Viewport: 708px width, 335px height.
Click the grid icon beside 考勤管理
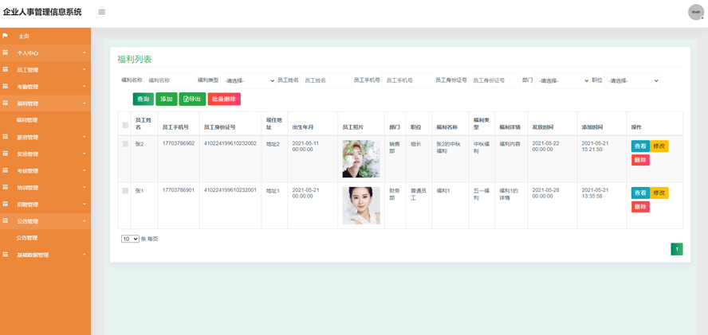click(x=6, y=87)
